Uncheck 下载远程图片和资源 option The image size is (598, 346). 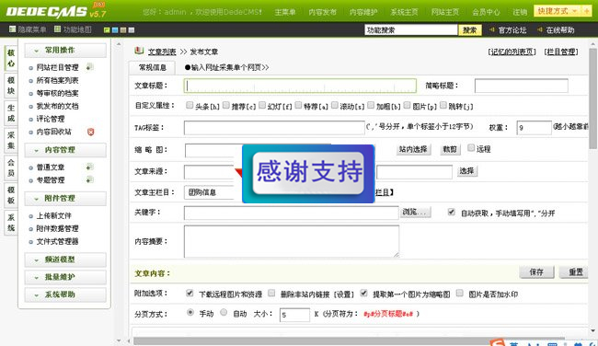pos(190,293)
